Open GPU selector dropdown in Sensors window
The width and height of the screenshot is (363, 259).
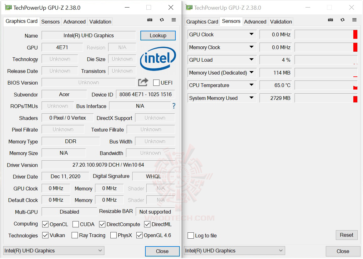(234, 251)
